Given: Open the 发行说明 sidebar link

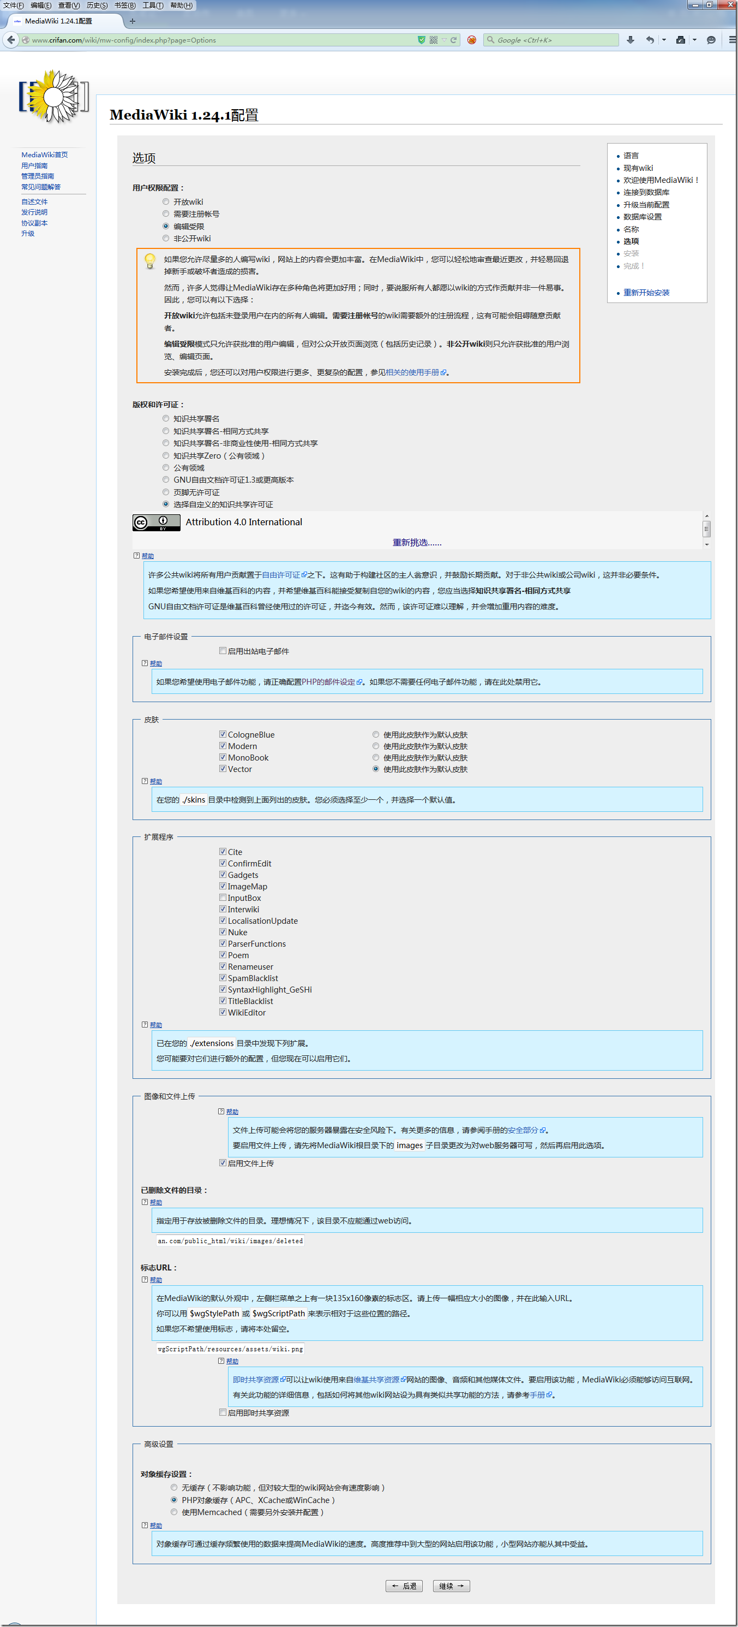Looking at the screenshot, I should (x=34, y=212).
